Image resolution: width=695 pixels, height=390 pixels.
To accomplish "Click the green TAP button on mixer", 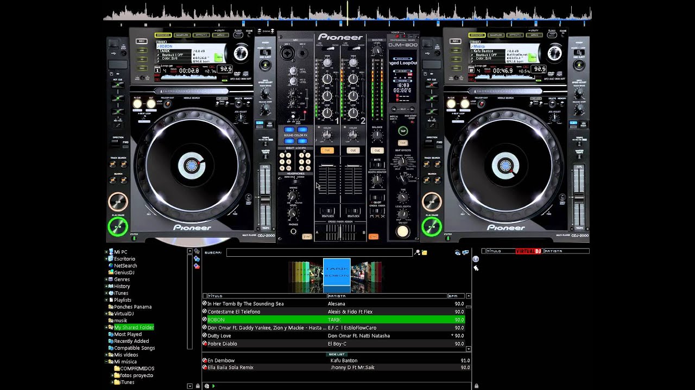I will (403, 131).
